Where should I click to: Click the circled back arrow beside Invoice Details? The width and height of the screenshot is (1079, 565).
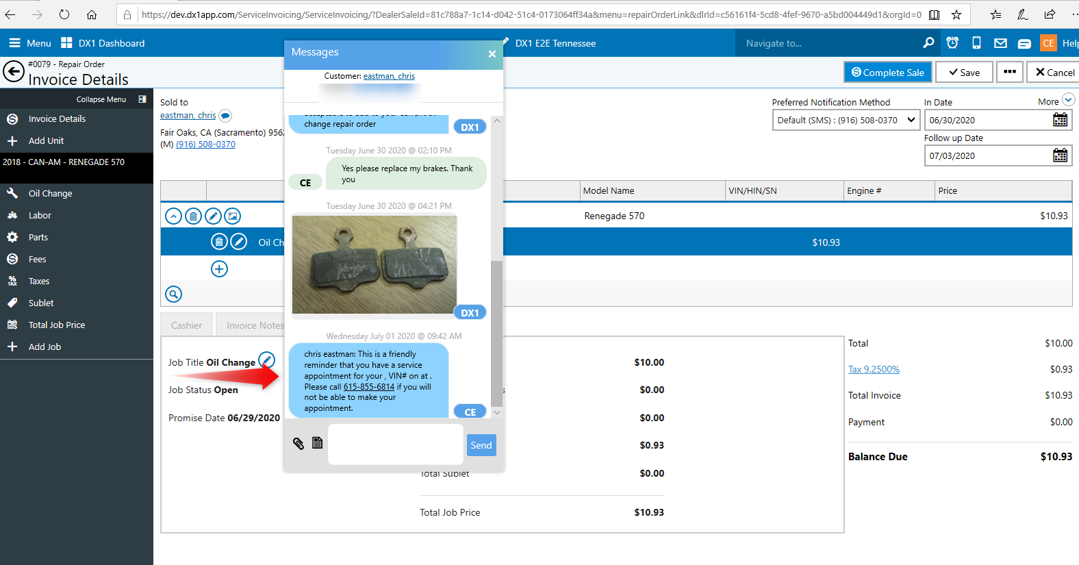point(14,71)
